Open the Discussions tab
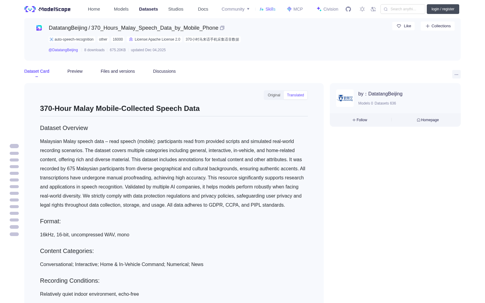 coord(164,71)
